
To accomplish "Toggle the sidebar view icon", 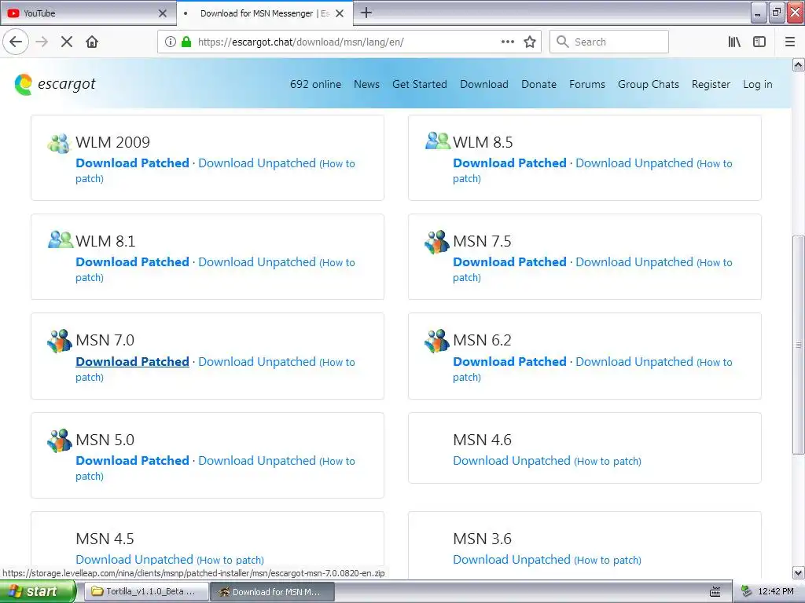I will pyautogui.click(x=759, y=42).
